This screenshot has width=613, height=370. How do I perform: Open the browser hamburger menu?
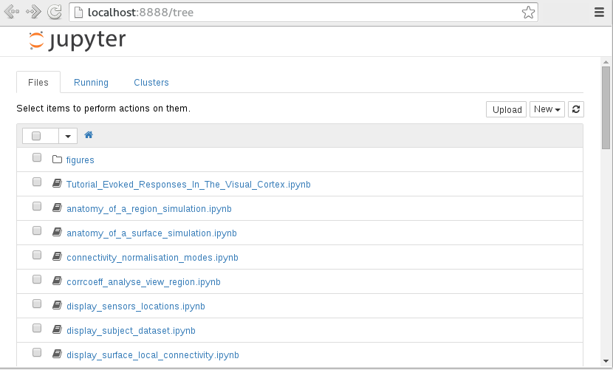(x=599, y=12)
